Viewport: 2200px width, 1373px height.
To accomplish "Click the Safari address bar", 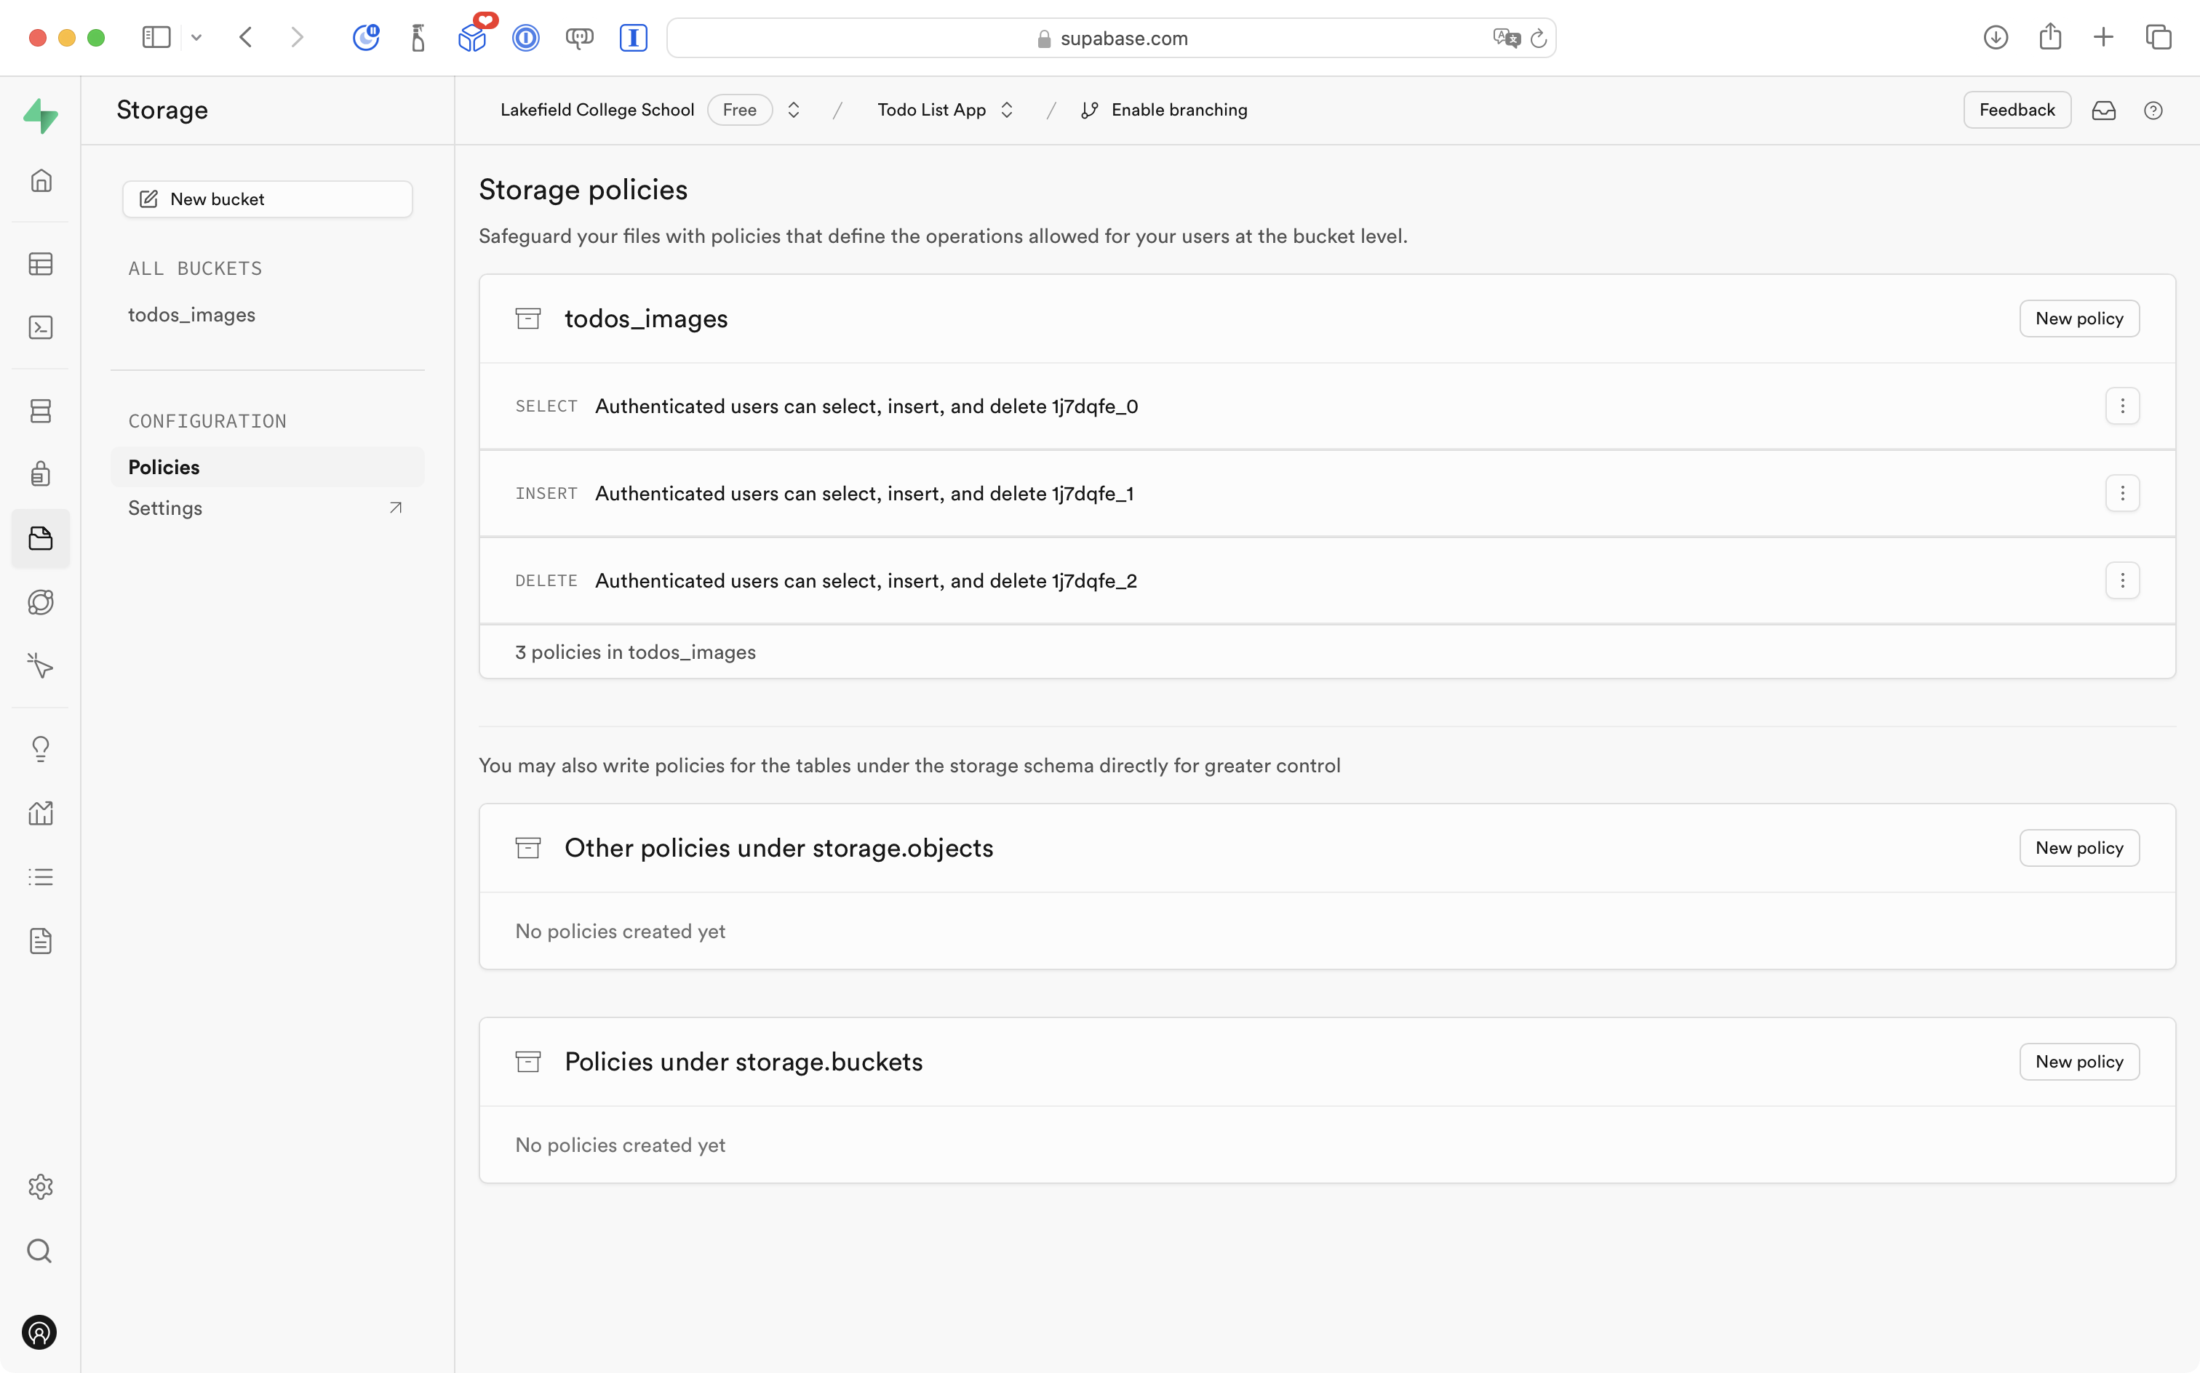I will [1110, 38].
